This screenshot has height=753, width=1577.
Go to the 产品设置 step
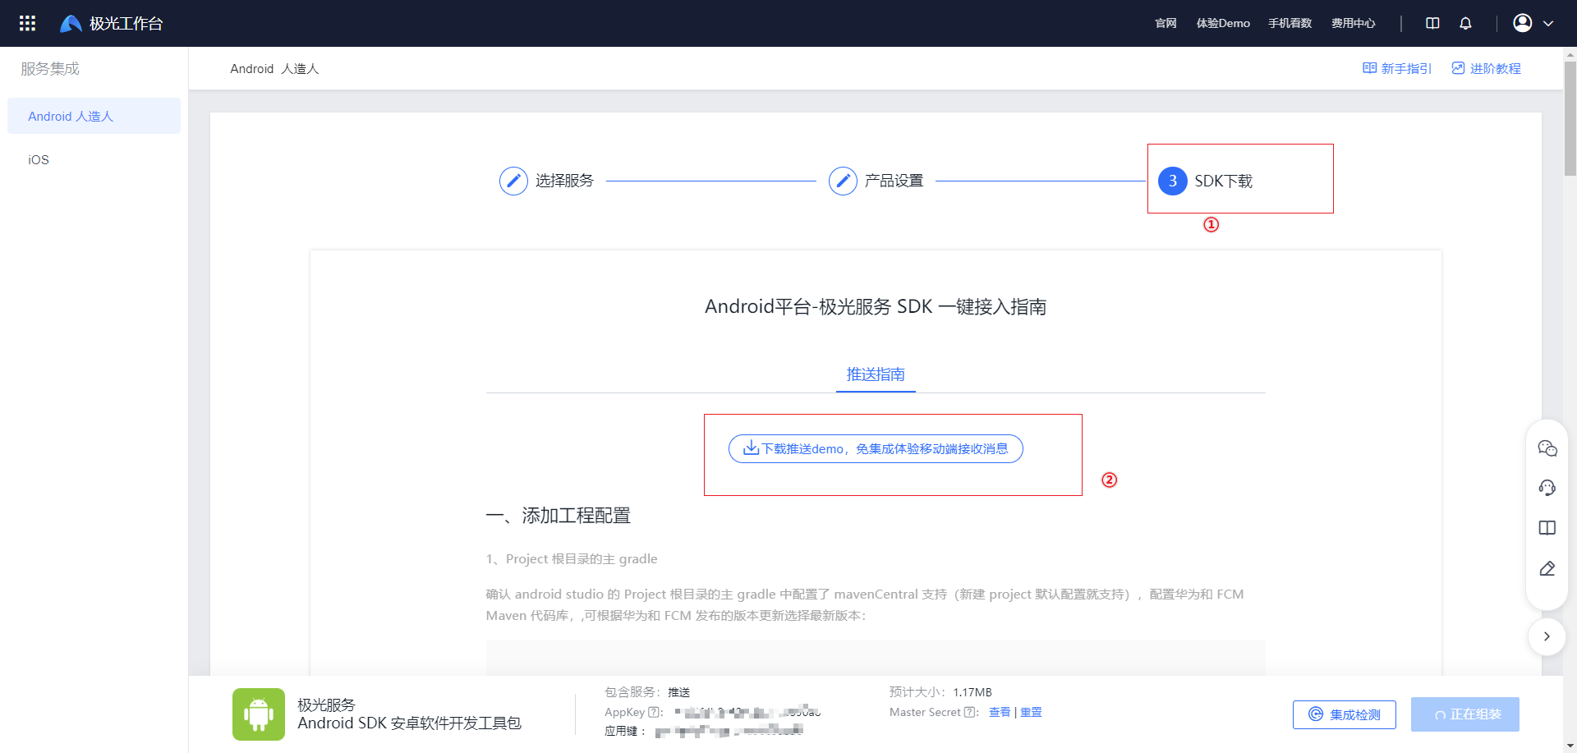click(876, 181)
